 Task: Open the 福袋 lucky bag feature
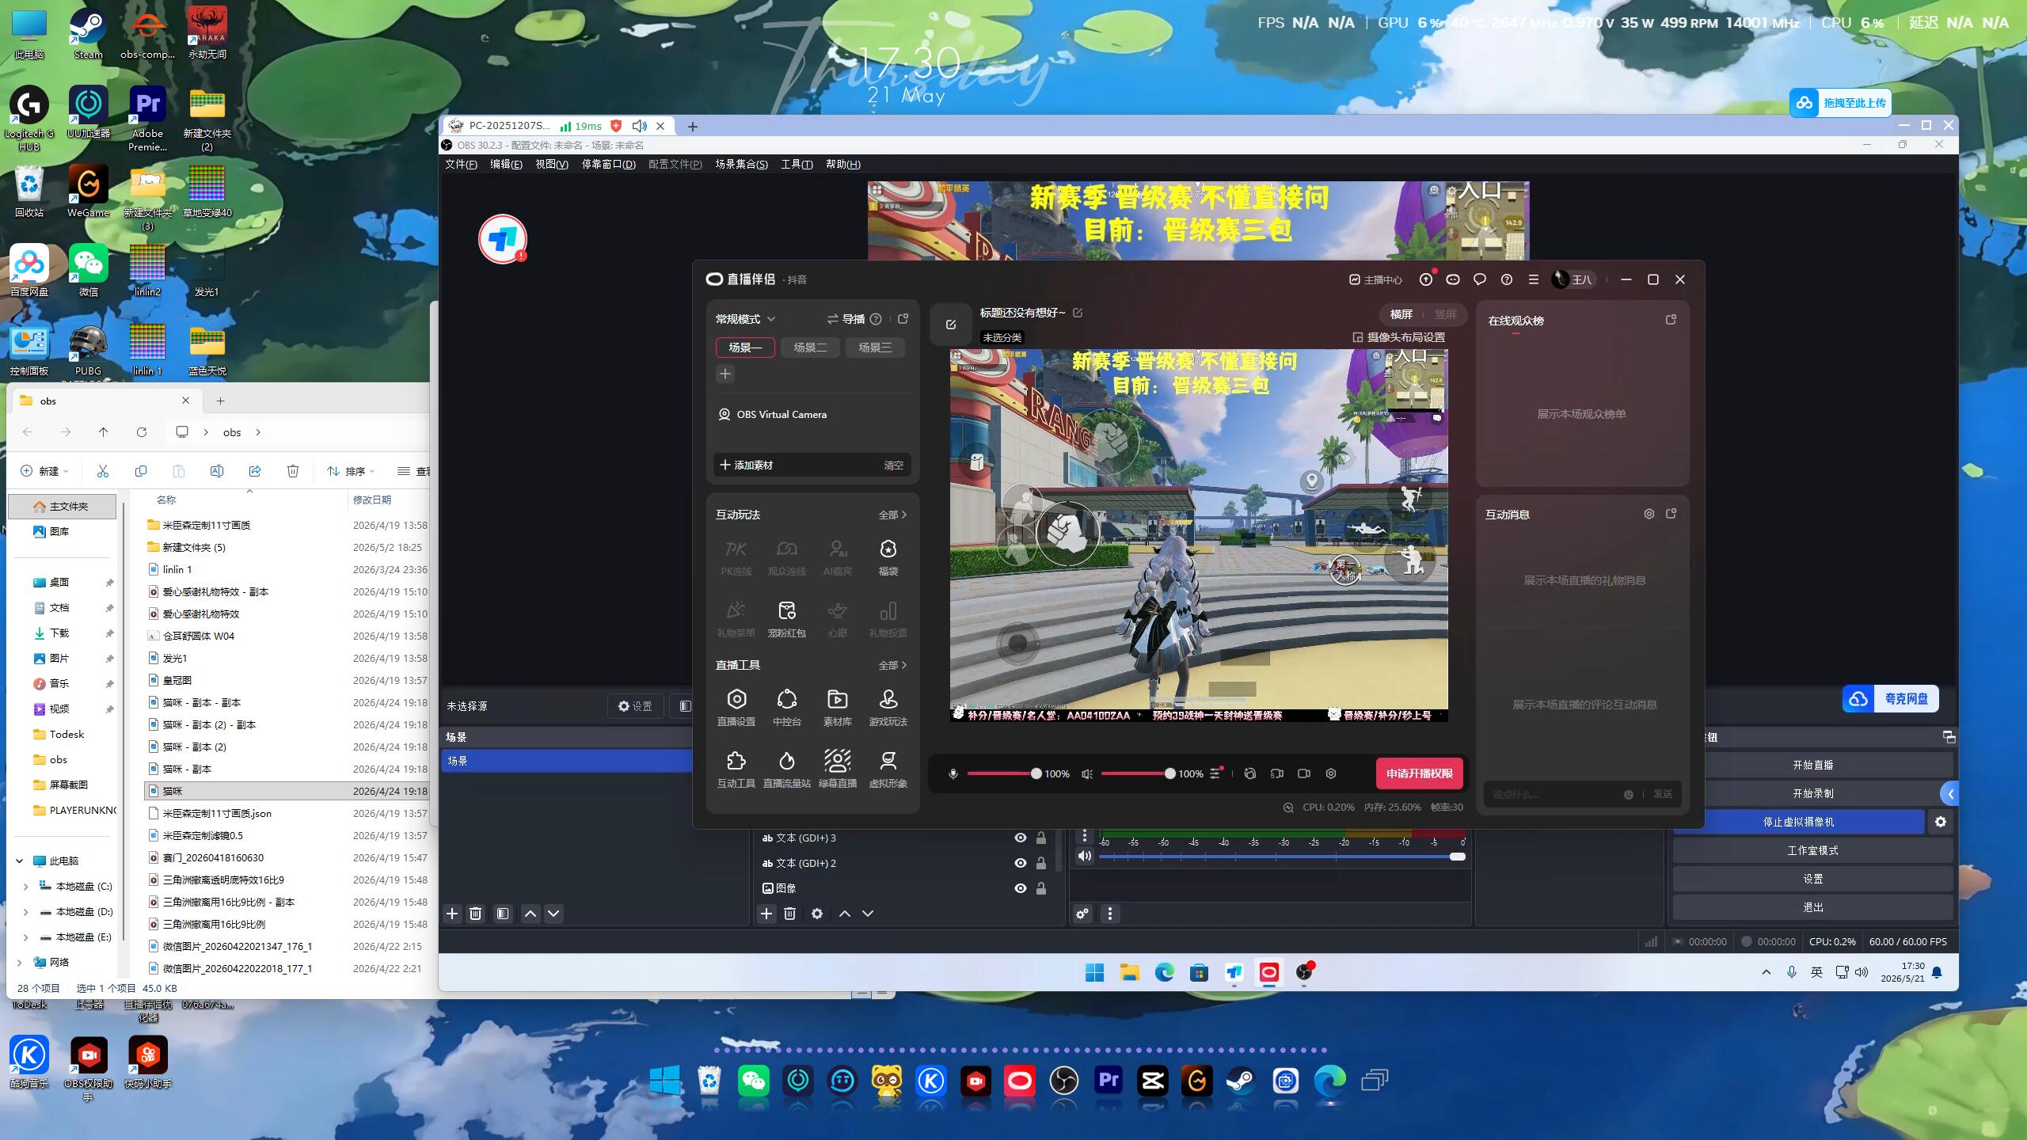click(888, 558)
